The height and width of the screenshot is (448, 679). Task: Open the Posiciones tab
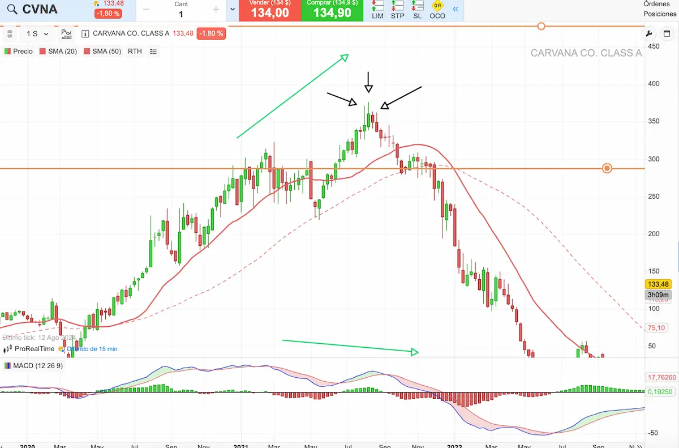(x=660, y=14)
